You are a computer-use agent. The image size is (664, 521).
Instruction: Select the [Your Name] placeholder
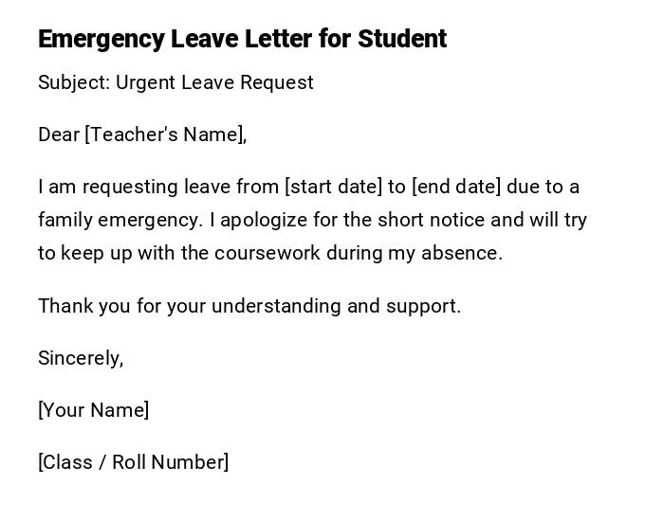[x=93, y=410]
